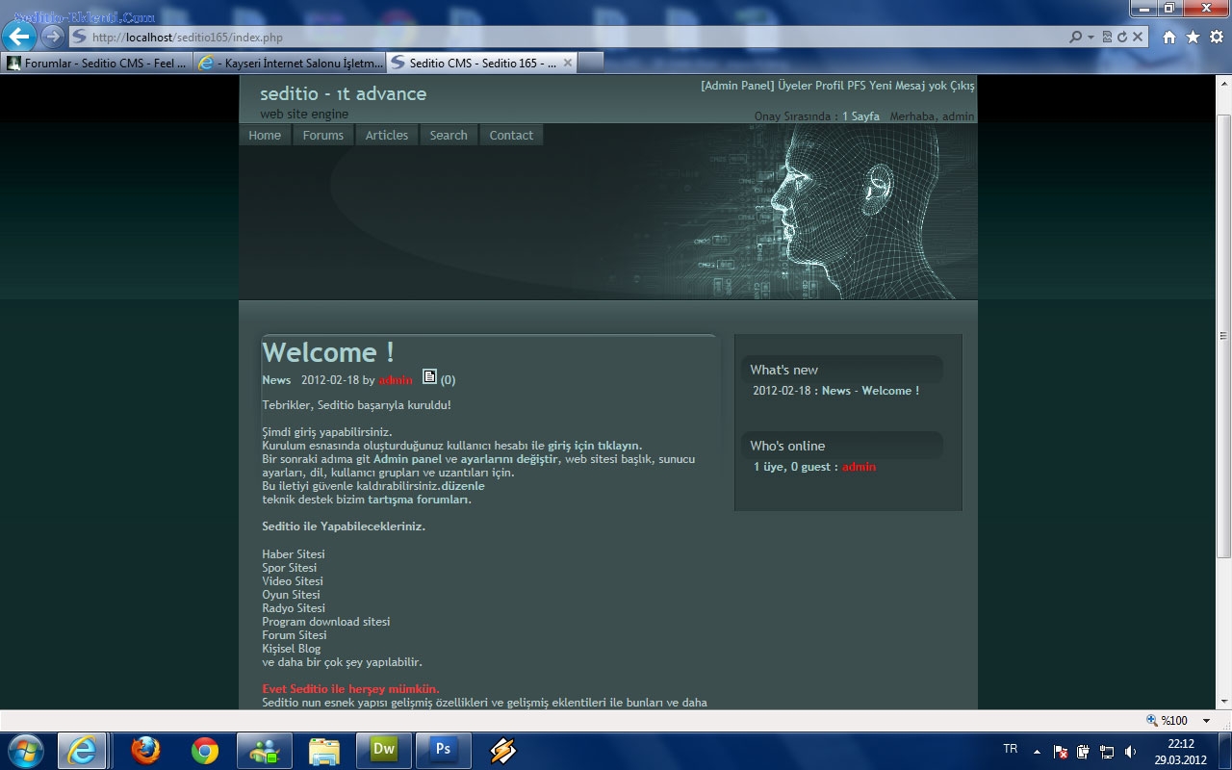Follow the 'giriş için tıklayın' link
This screenshot has width=1232, height=770.
point(594,446)
